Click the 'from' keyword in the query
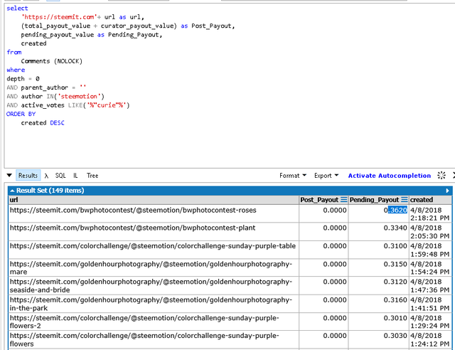This screenshot has width=455, height=350. pyautogui.click(x=14, y=52)
